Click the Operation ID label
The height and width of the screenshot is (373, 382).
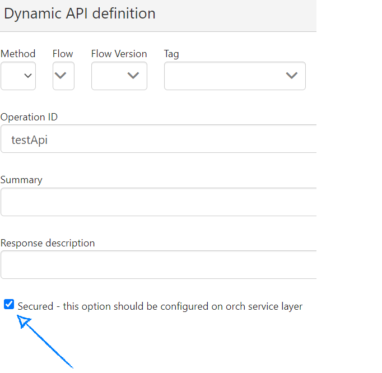click(29, 117)
